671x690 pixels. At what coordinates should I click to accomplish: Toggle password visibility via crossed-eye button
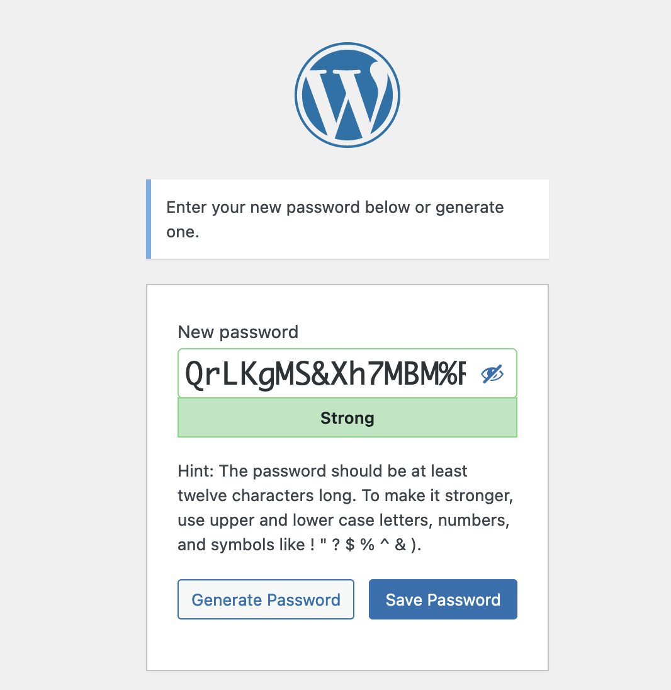click(492, 374)
